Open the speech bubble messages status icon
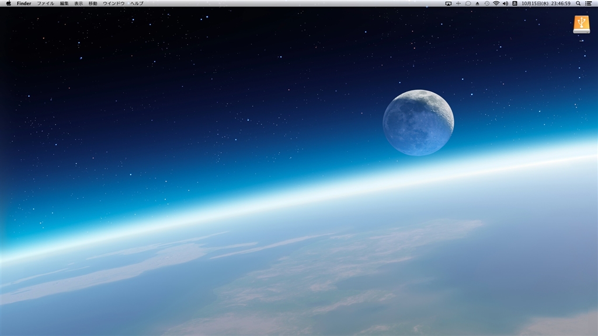598x336 pixels. pos(468,3)
